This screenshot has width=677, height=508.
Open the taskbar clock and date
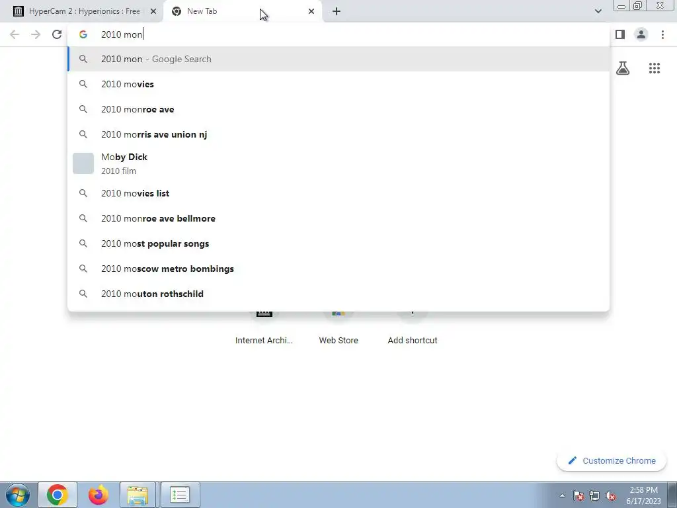pos(643,495)
